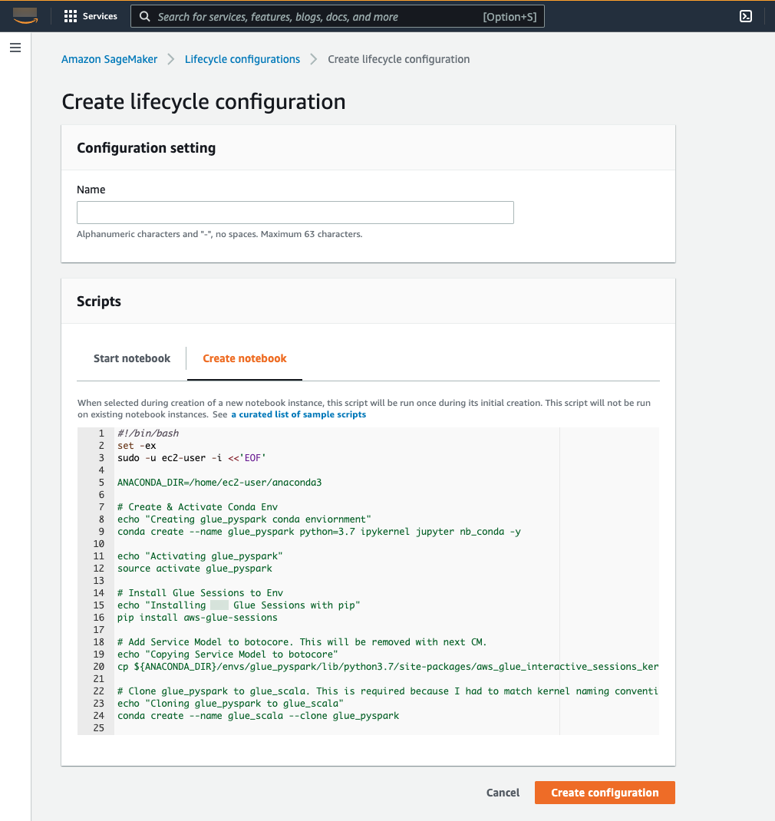Click the Create configuration button
Viewport: 775px width, 821px height.
click(x=605, y=793)
